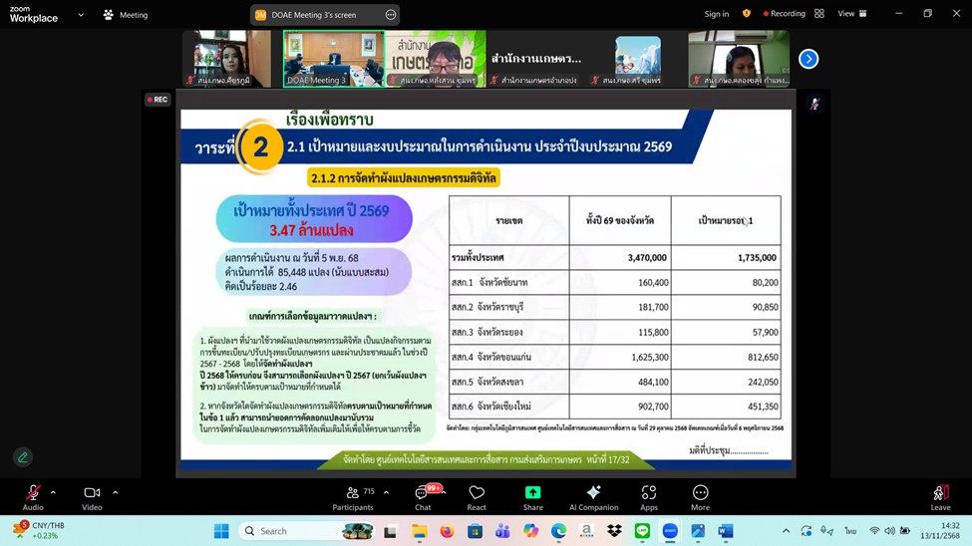The width and height of the screenshot is (972, 546).
Task: Open the More options menu
Action: point(700,494)
